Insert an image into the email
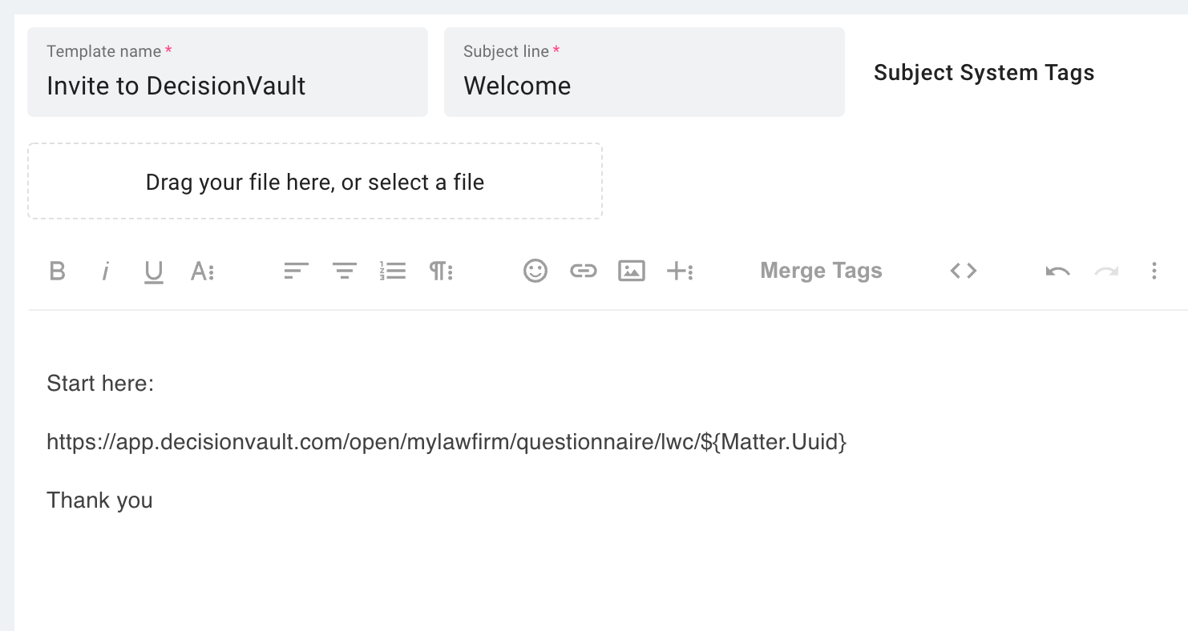 pos(631,271)
